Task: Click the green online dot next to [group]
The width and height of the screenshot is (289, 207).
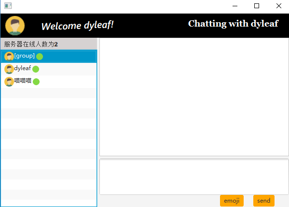Action: point(40,57)
